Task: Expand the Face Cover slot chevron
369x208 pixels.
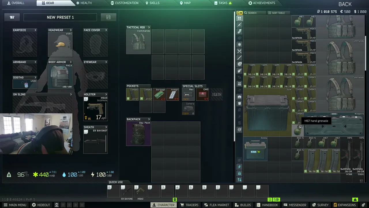Action: [x=106, y=30]
